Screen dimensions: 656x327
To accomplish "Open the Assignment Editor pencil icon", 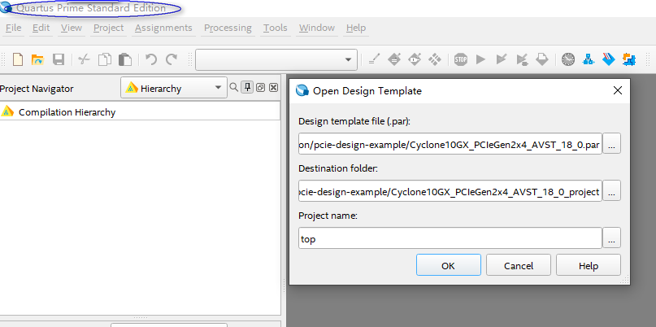I will 374,59.
